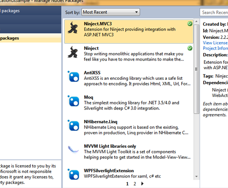This screenshot has width=228, height=188.
Task: Click the NHibernate Linq support description
Action: click(136, 130)
